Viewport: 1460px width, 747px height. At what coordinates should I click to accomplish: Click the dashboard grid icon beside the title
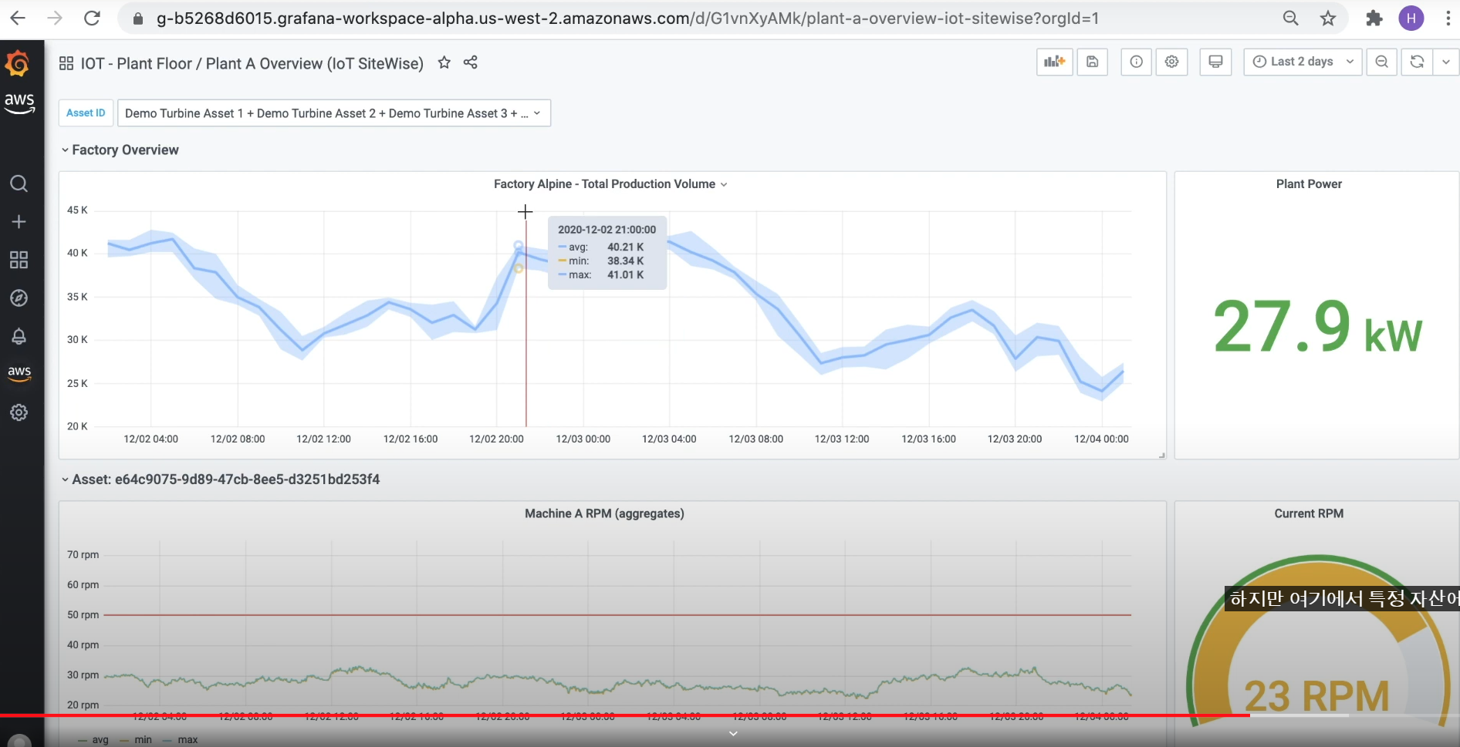(x=66, y=63)
